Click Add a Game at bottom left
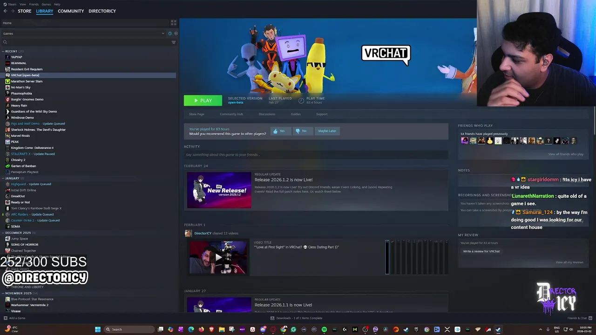The width and height of the screenshot is (596, 335). [14, 318]
